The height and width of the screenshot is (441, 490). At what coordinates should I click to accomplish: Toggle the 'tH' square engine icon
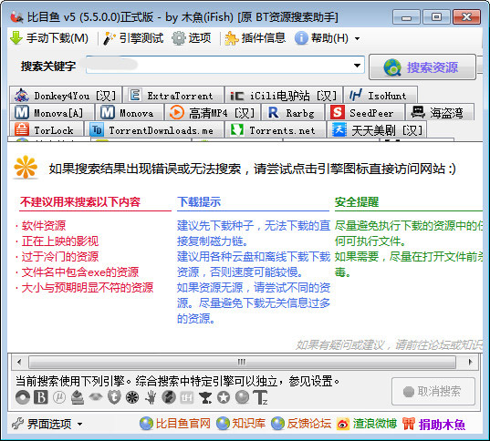[x=187, y=397]
